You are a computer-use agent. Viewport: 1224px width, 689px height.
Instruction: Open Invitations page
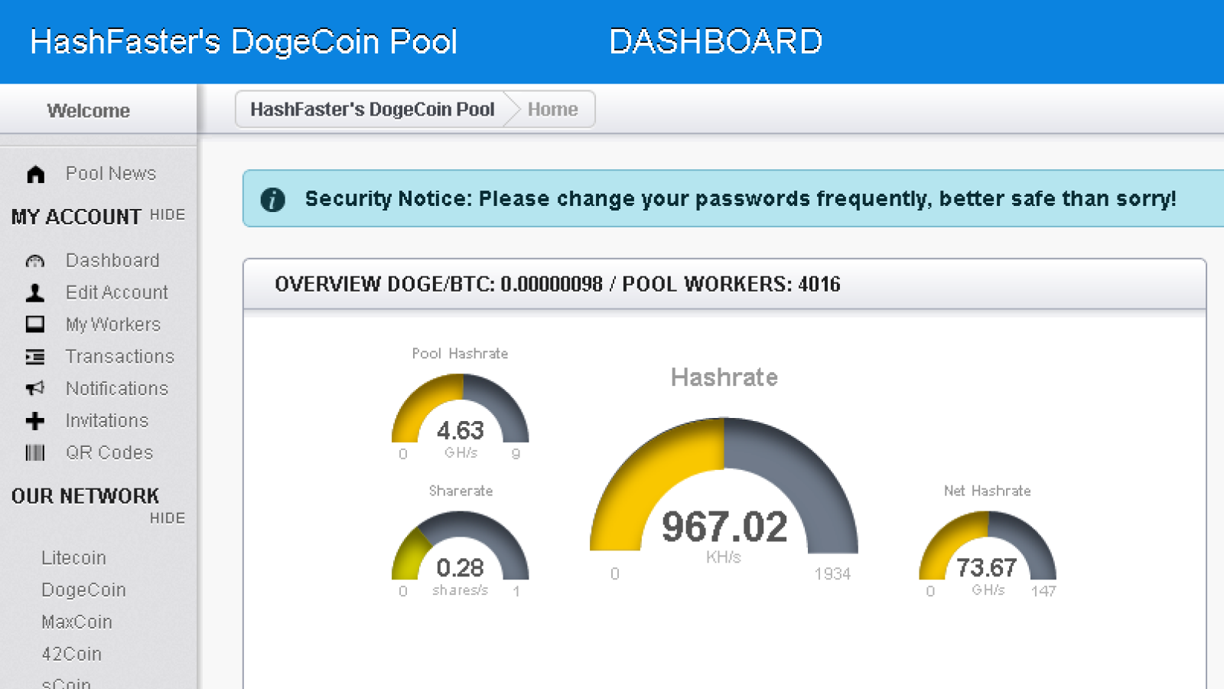click(x=107, y=421)
